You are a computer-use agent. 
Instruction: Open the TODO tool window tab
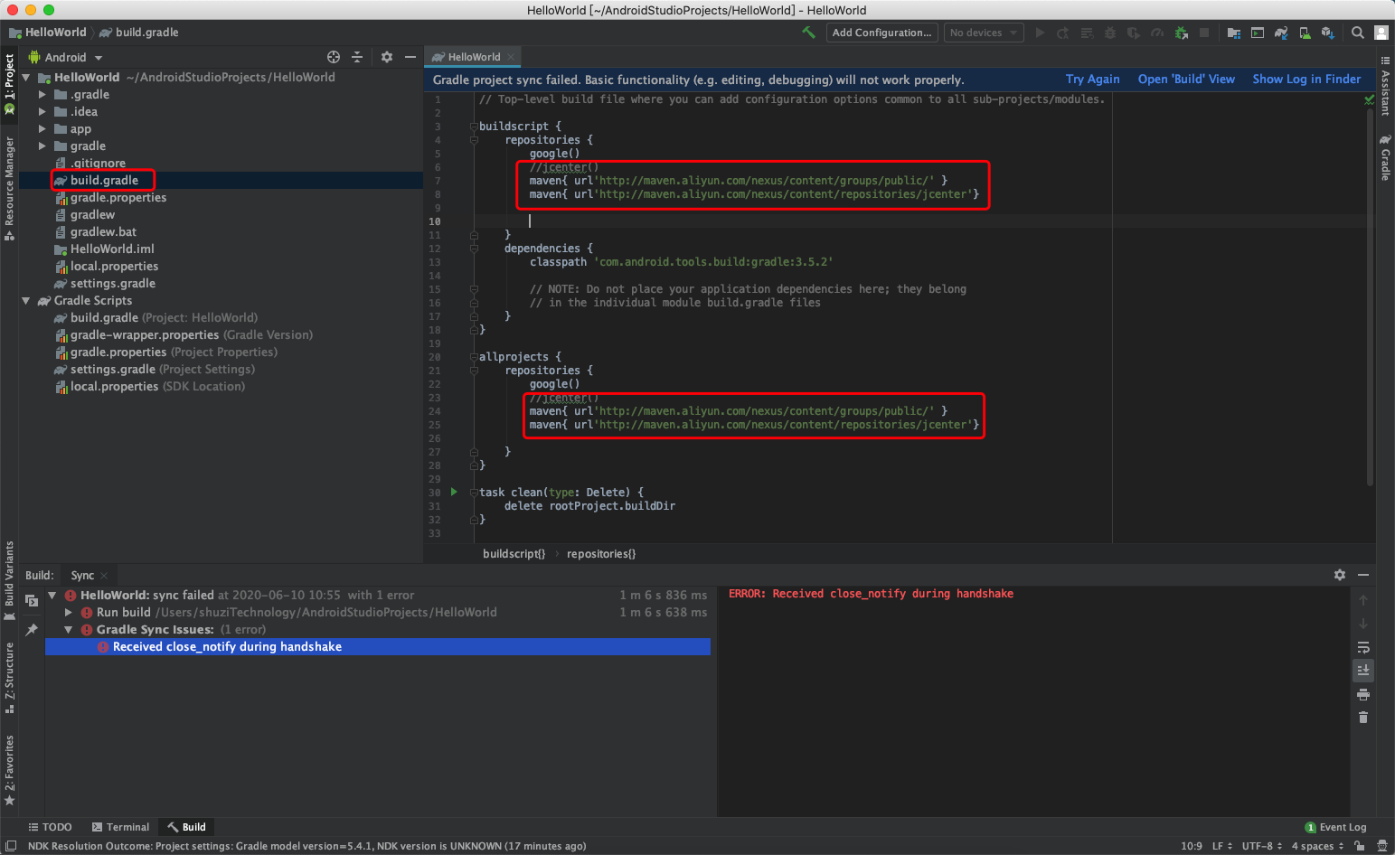(x=50, y=827)
